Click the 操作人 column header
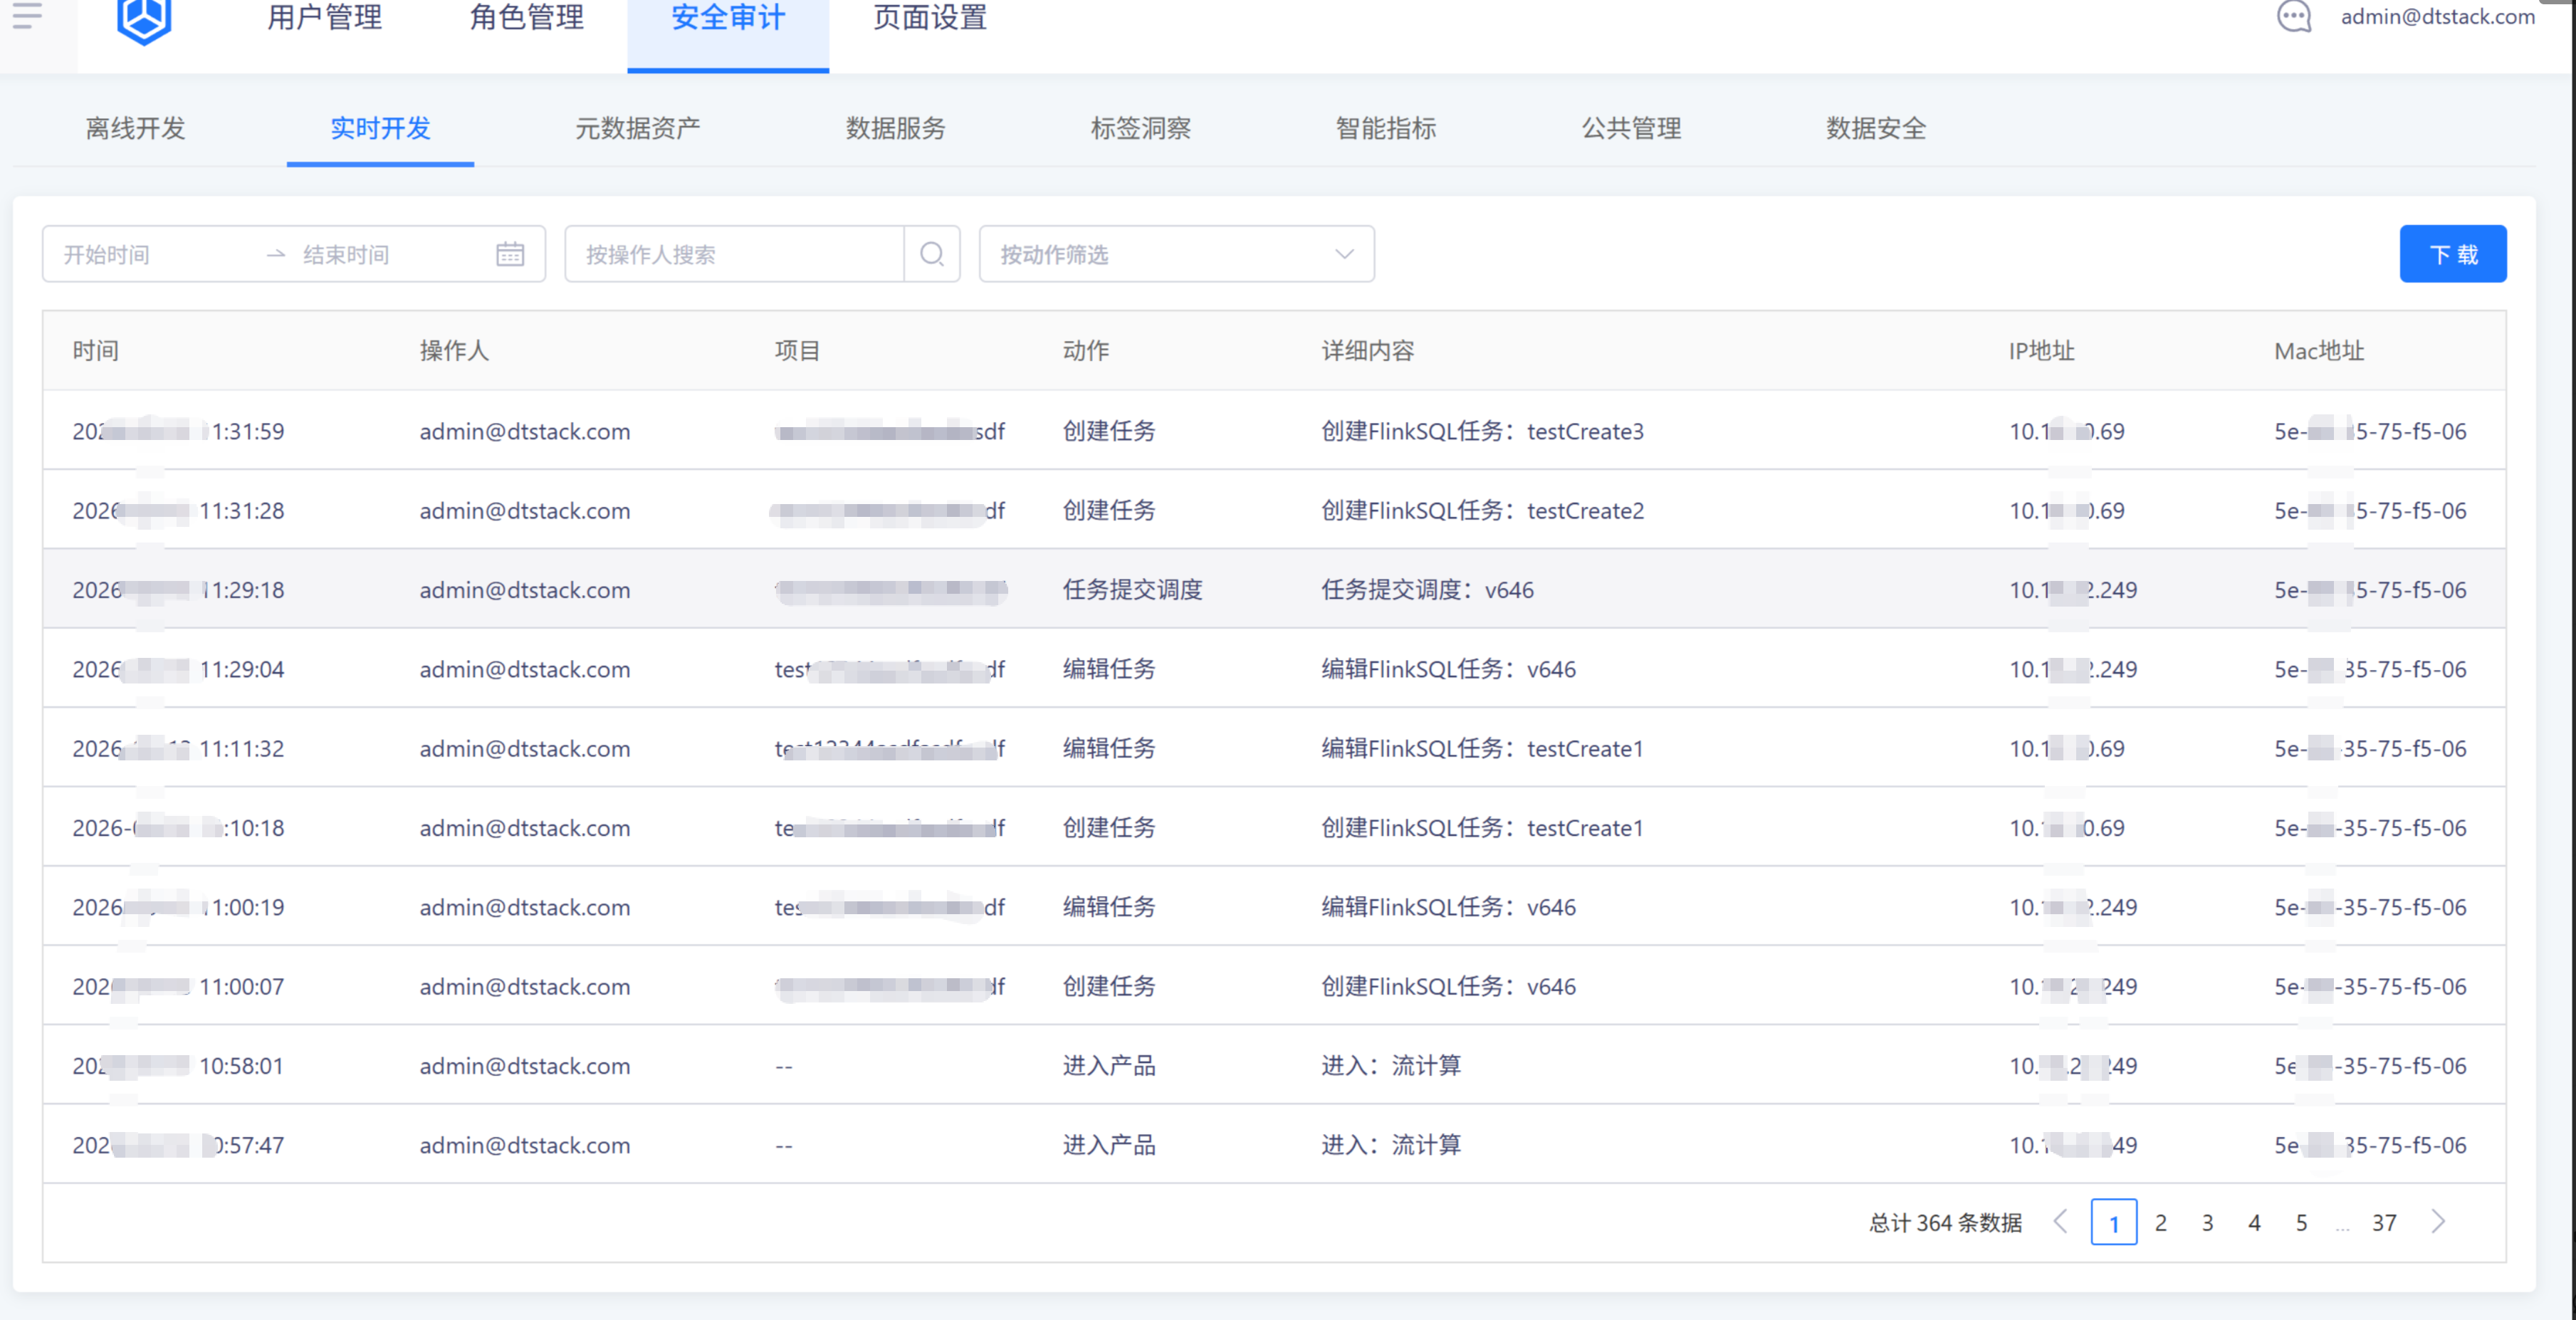Viewport: 2576px width, 1320px height. [454, 350]
